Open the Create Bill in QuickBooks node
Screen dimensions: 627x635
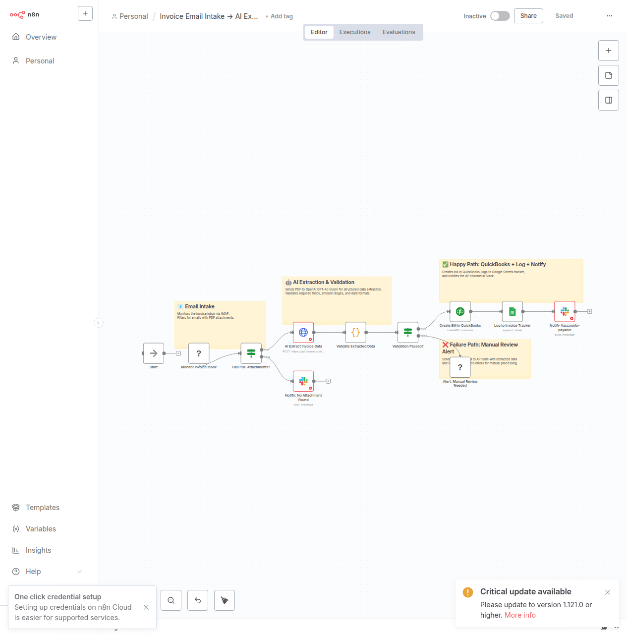[x=460, y=311]
